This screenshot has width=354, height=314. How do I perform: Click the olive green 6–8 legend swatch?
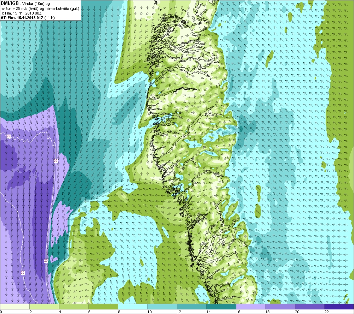pyautogui.click(x=103, y=307)
